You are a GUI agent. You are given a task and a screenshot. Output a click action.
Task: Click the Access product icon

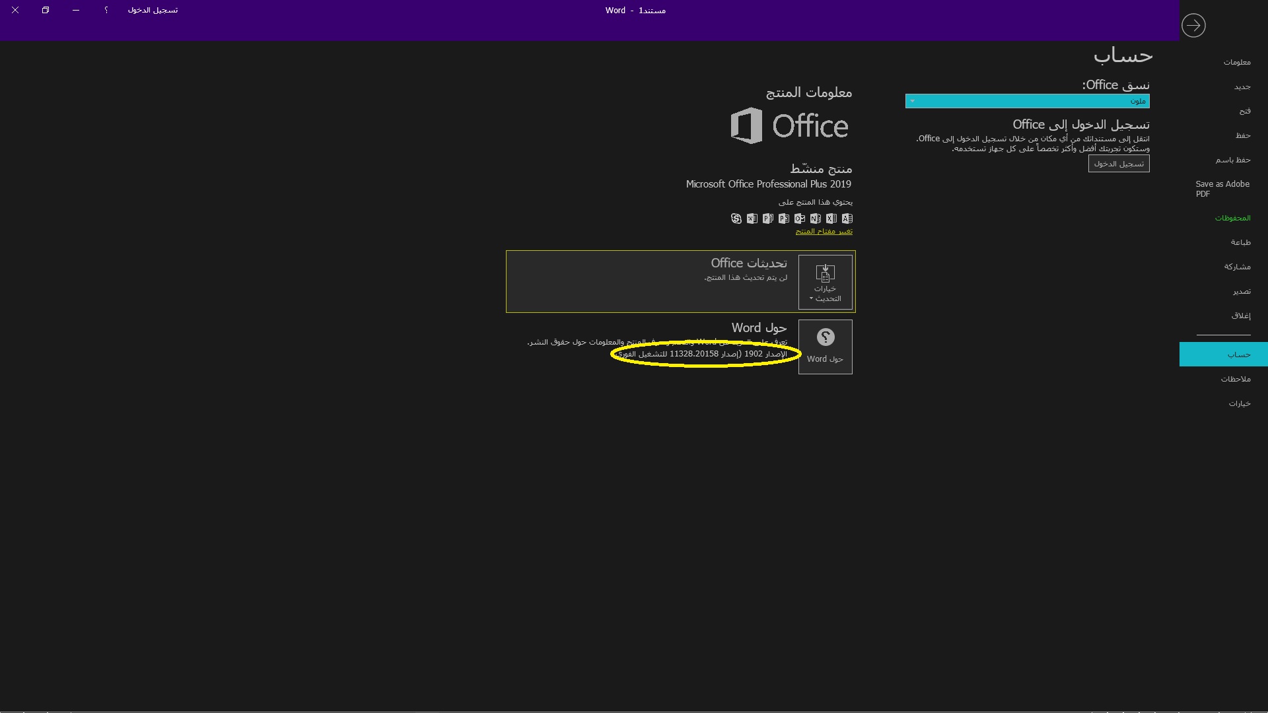(847, 219)
